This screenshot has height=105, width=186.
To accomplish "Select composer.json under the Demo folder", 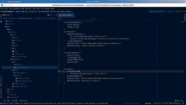I will point(18,54).
